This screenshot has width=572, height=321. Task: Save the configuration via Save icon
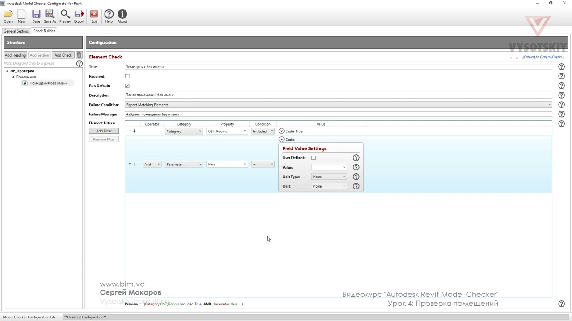[x=36, y=16]
